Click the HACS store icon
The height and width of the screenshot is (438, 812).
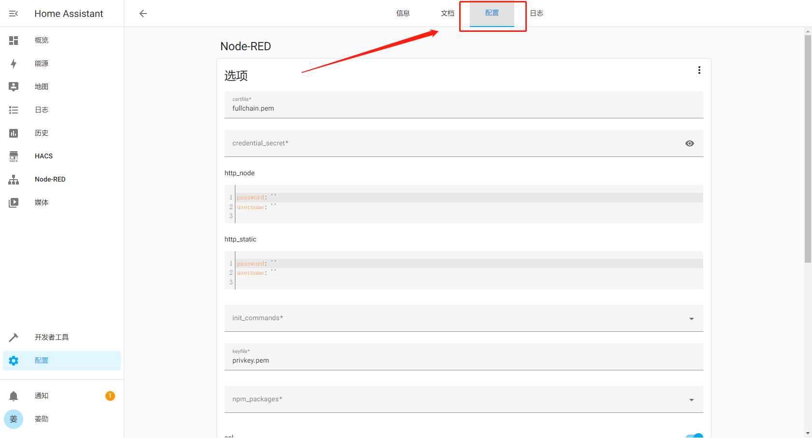14,156
